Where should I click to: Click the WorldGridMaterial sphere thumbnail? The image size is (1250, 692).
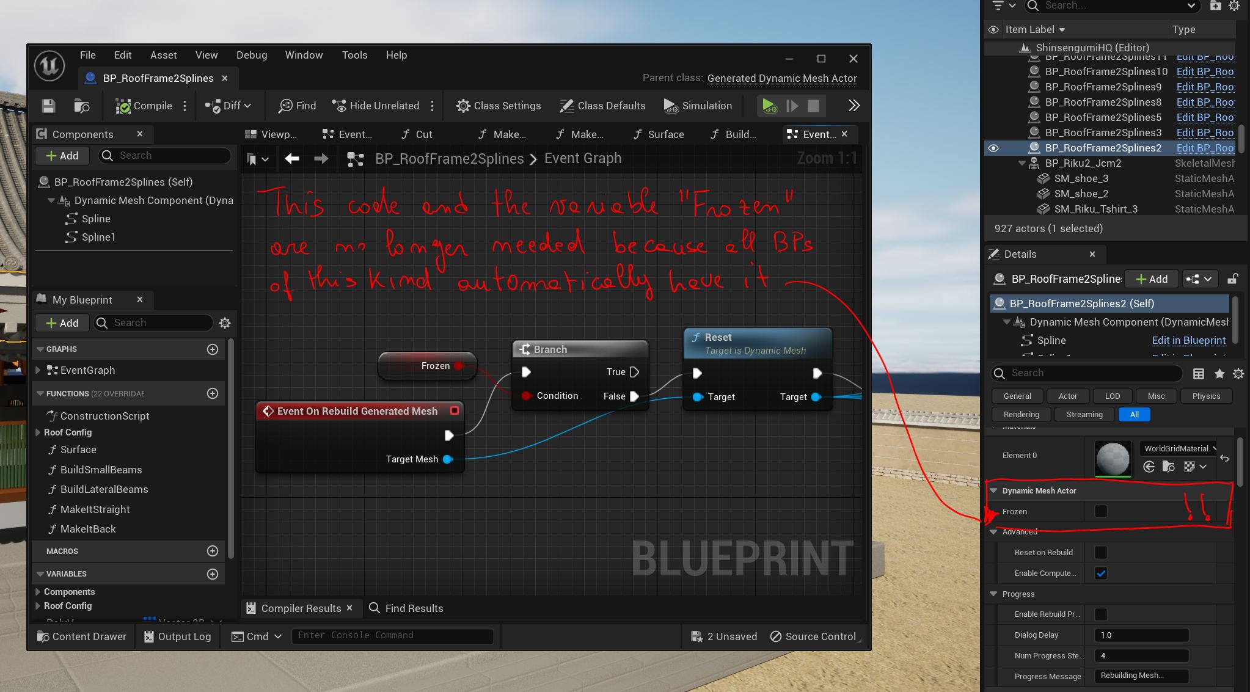tap(1113, 458)
